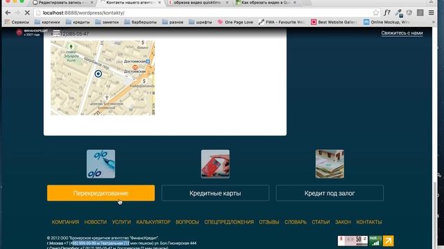Close the Контакты нашего агентства tab
444x249 pixels.
(160, 2)
